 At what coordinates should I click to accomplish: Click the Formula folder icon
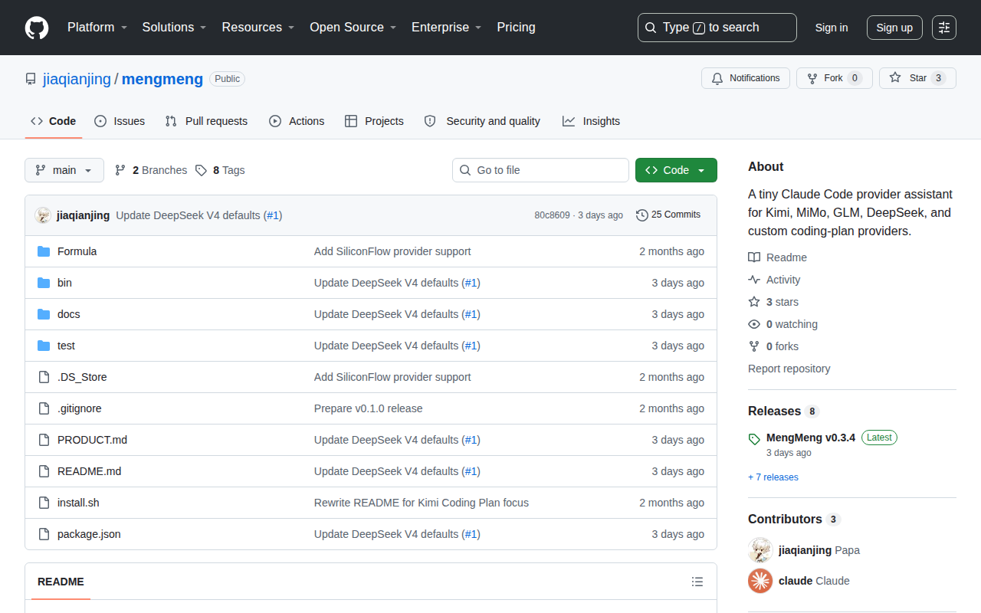click(x=44, y=251)
